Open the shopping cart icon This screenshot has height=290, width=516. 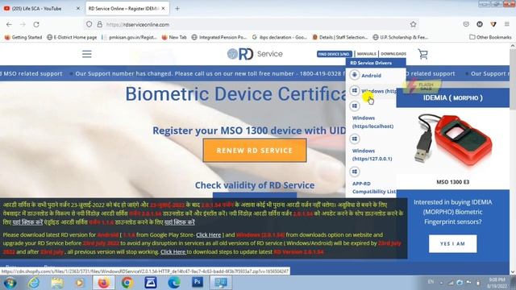[422, 54]
